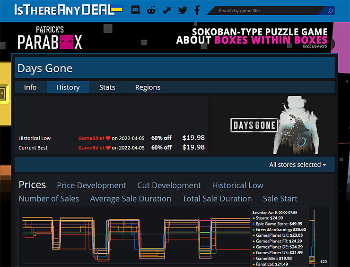
Task: Click the GreenManGaming: $35.62 entry
Action: (279, 230)
